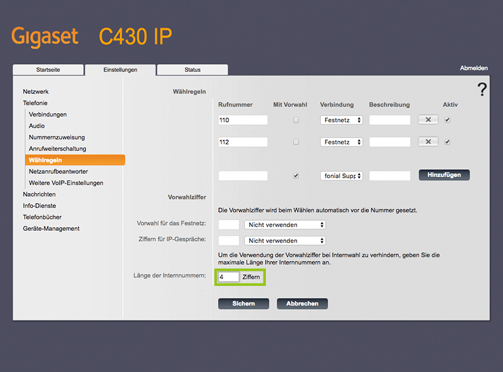Delete the 110 dialing rule entry
This screenshot has width=503, height=372.
tap(428, 120)
